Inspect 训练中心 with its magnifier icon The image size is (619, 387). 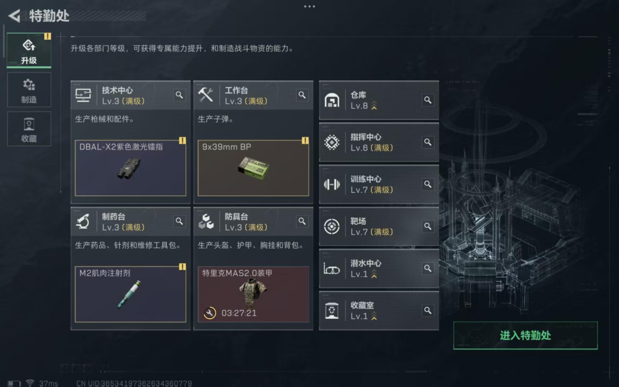pos(428,184)
